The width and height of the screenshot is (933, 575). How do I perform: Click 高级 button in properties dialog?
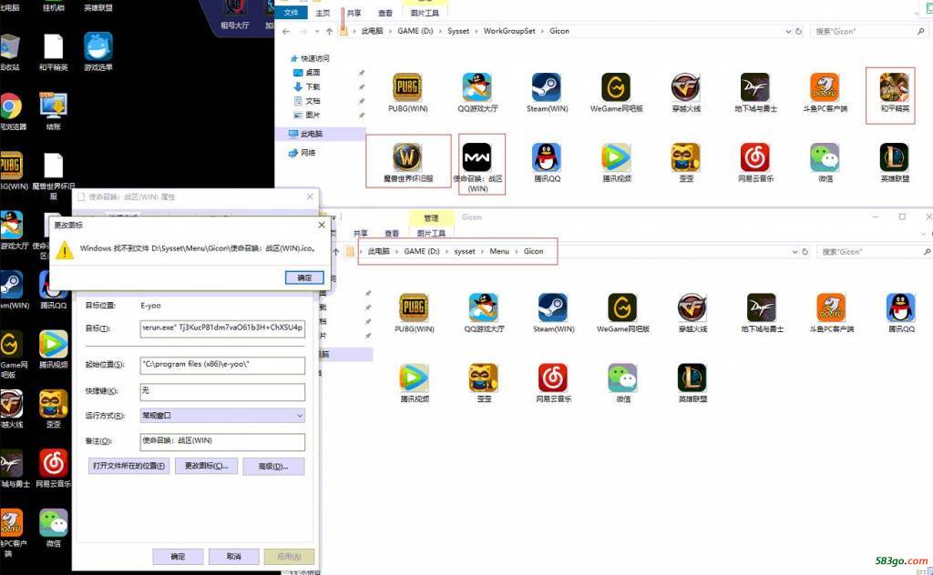[273, 467]
